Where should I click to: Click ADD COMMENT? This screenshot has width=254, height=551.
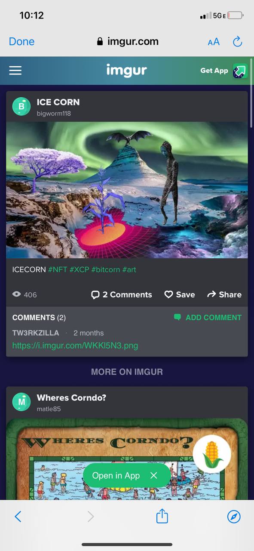click(x=208, y=318)
